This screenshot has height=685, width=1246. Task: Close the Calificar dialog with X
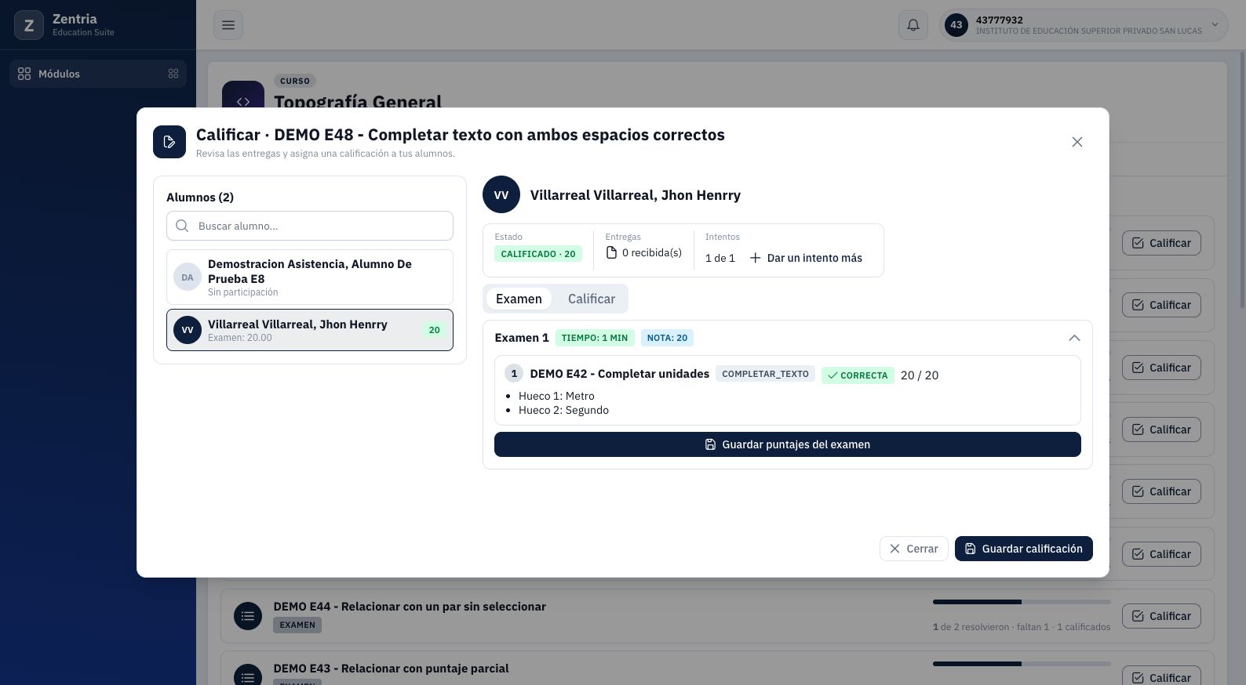tap(1077, 142)
